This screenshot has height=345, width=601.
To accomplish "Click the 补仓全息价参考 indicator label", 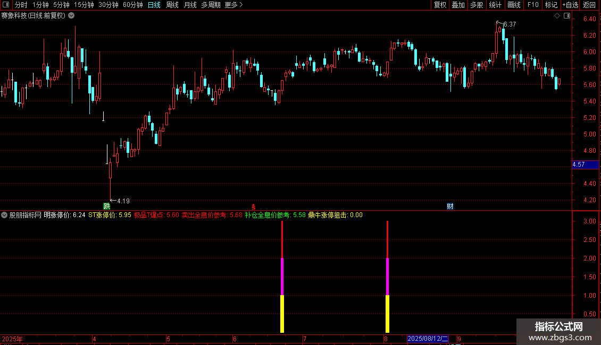I will [x=275, y=215].
